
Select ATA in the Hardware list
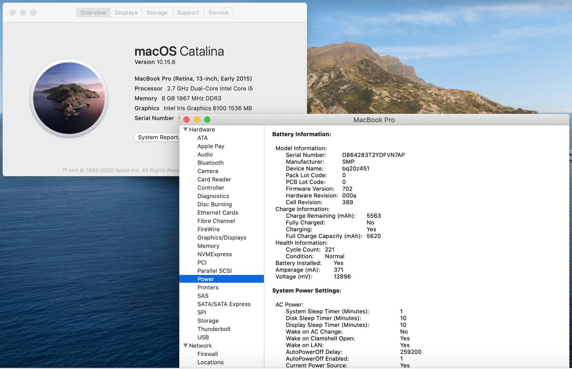[x=202, y=138]
